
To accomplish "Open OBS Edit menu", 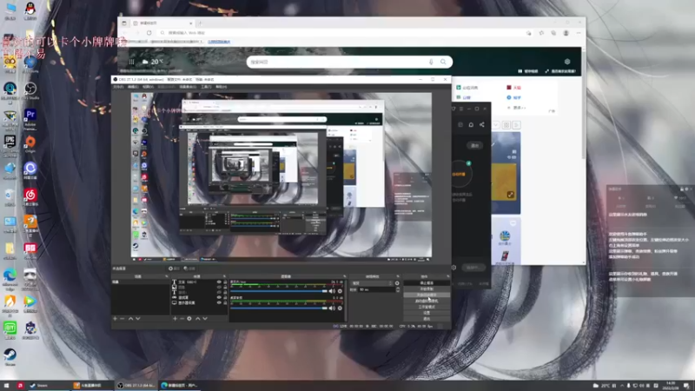I will pyautogui.click(x=133, y=87).
